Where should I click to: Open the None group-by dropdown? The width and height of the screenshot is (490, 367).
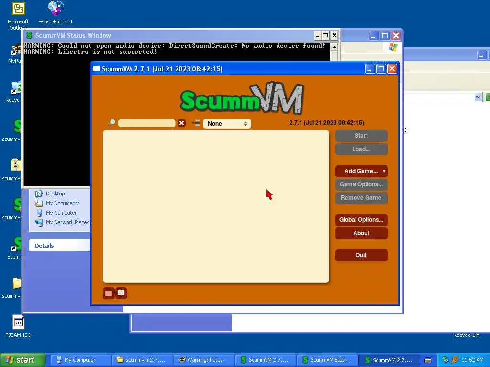[227, 124]
